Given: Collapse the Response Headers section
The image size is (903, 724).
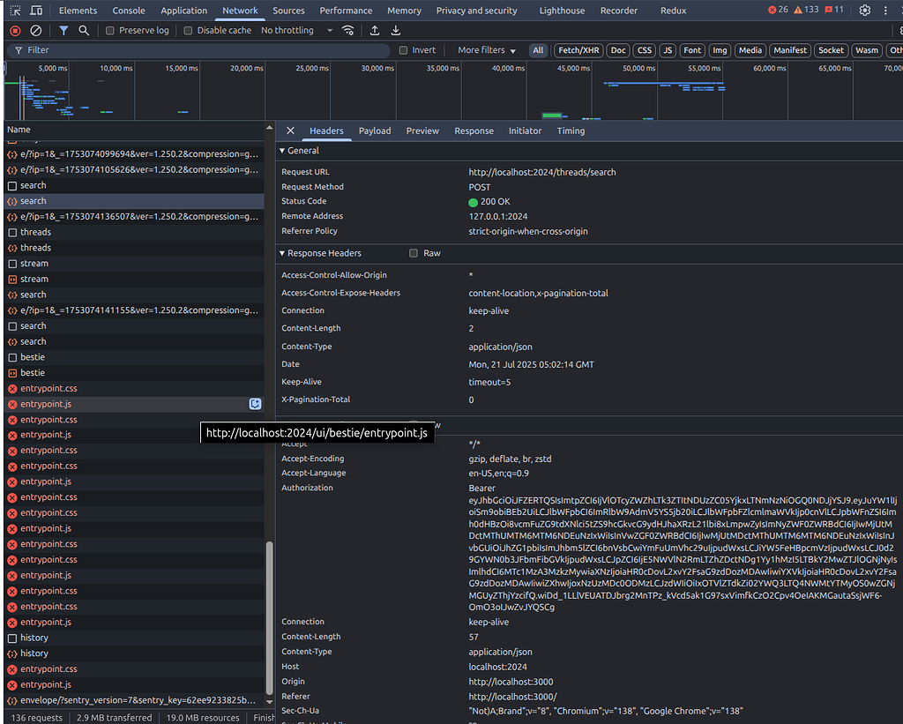Looking at the screenshot, I should pos(283,253).
